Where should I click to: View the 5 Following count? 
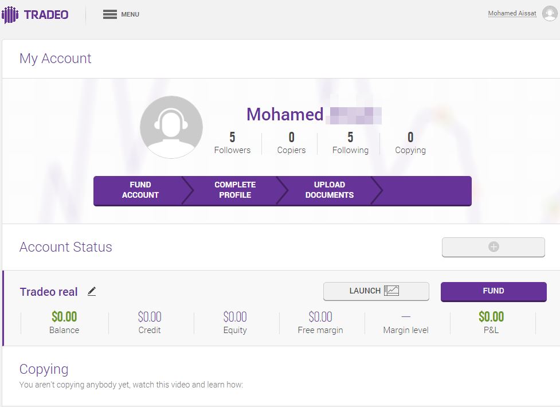pos(350,143)
